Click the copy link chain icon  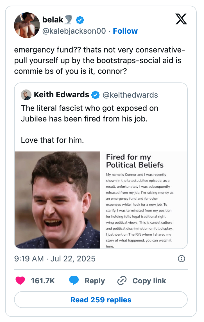[122, 281]
